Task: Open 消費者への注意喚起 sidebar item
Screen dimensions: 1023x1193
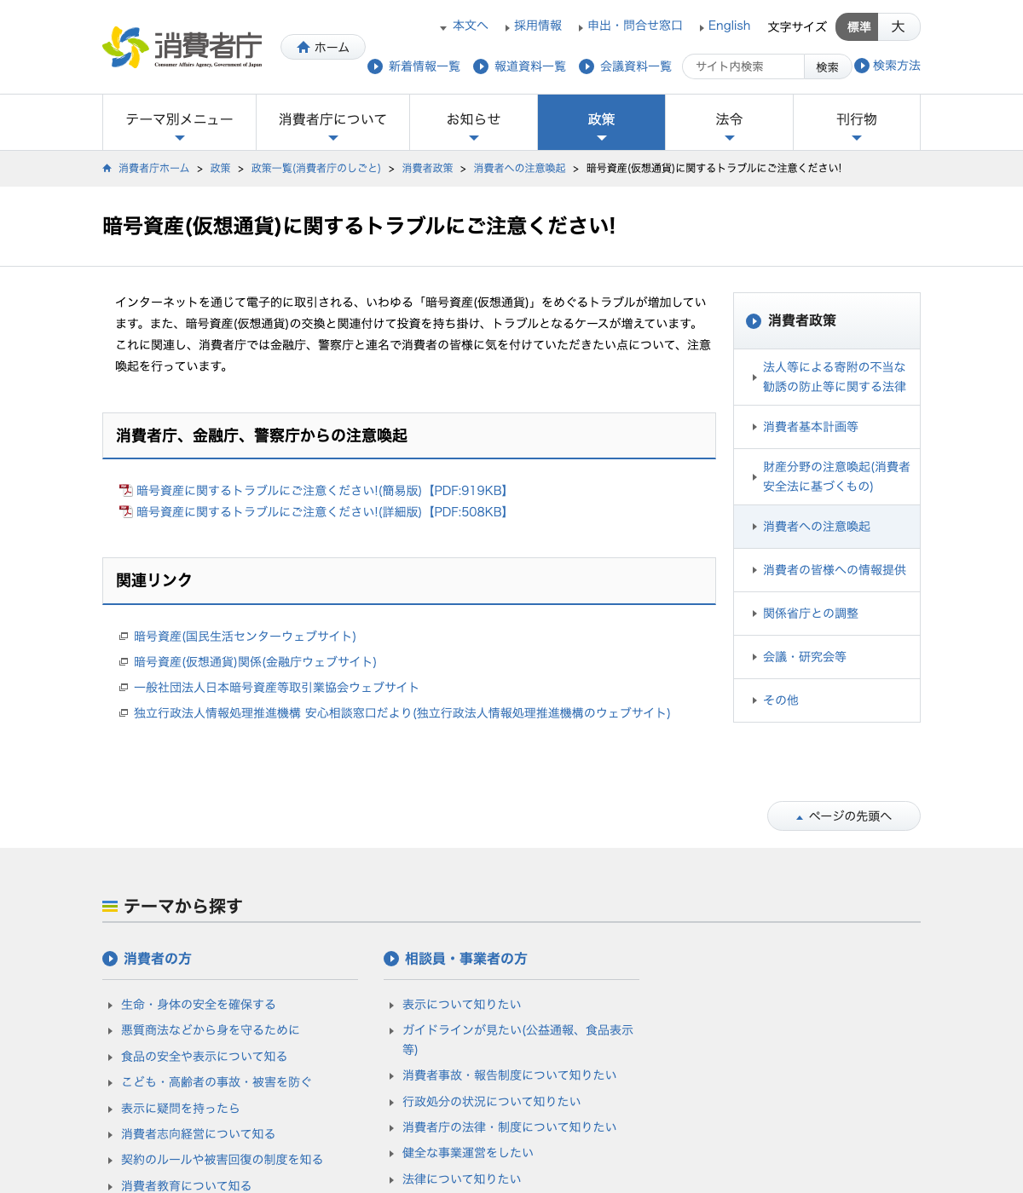Action: [x=827, y=527]
